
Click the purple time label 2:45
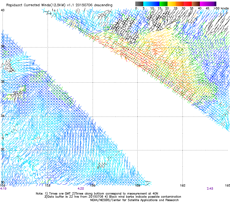click(210, 189)
